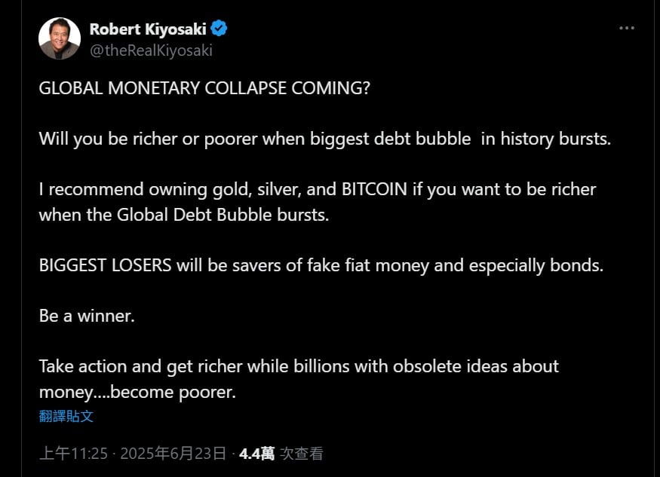Open the @theRealKiyosaki handle link
Image resolution: width=660 pixels, height=477 pixels.
151,50
